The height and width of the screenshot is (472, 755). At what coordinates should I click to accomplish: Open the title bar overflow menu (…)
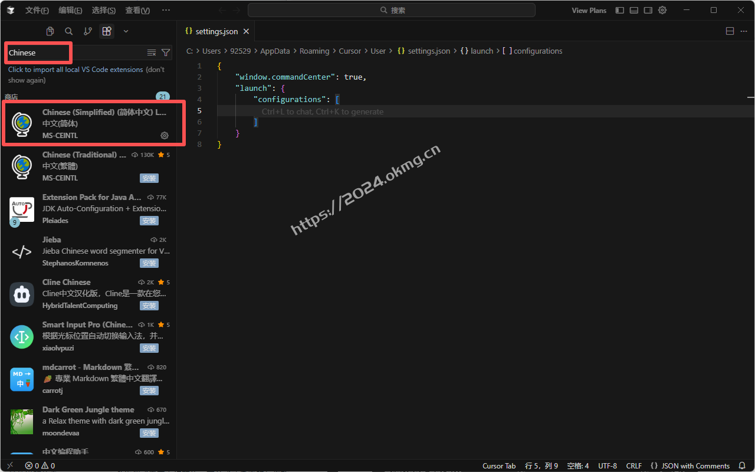click(x=166, y=10)
